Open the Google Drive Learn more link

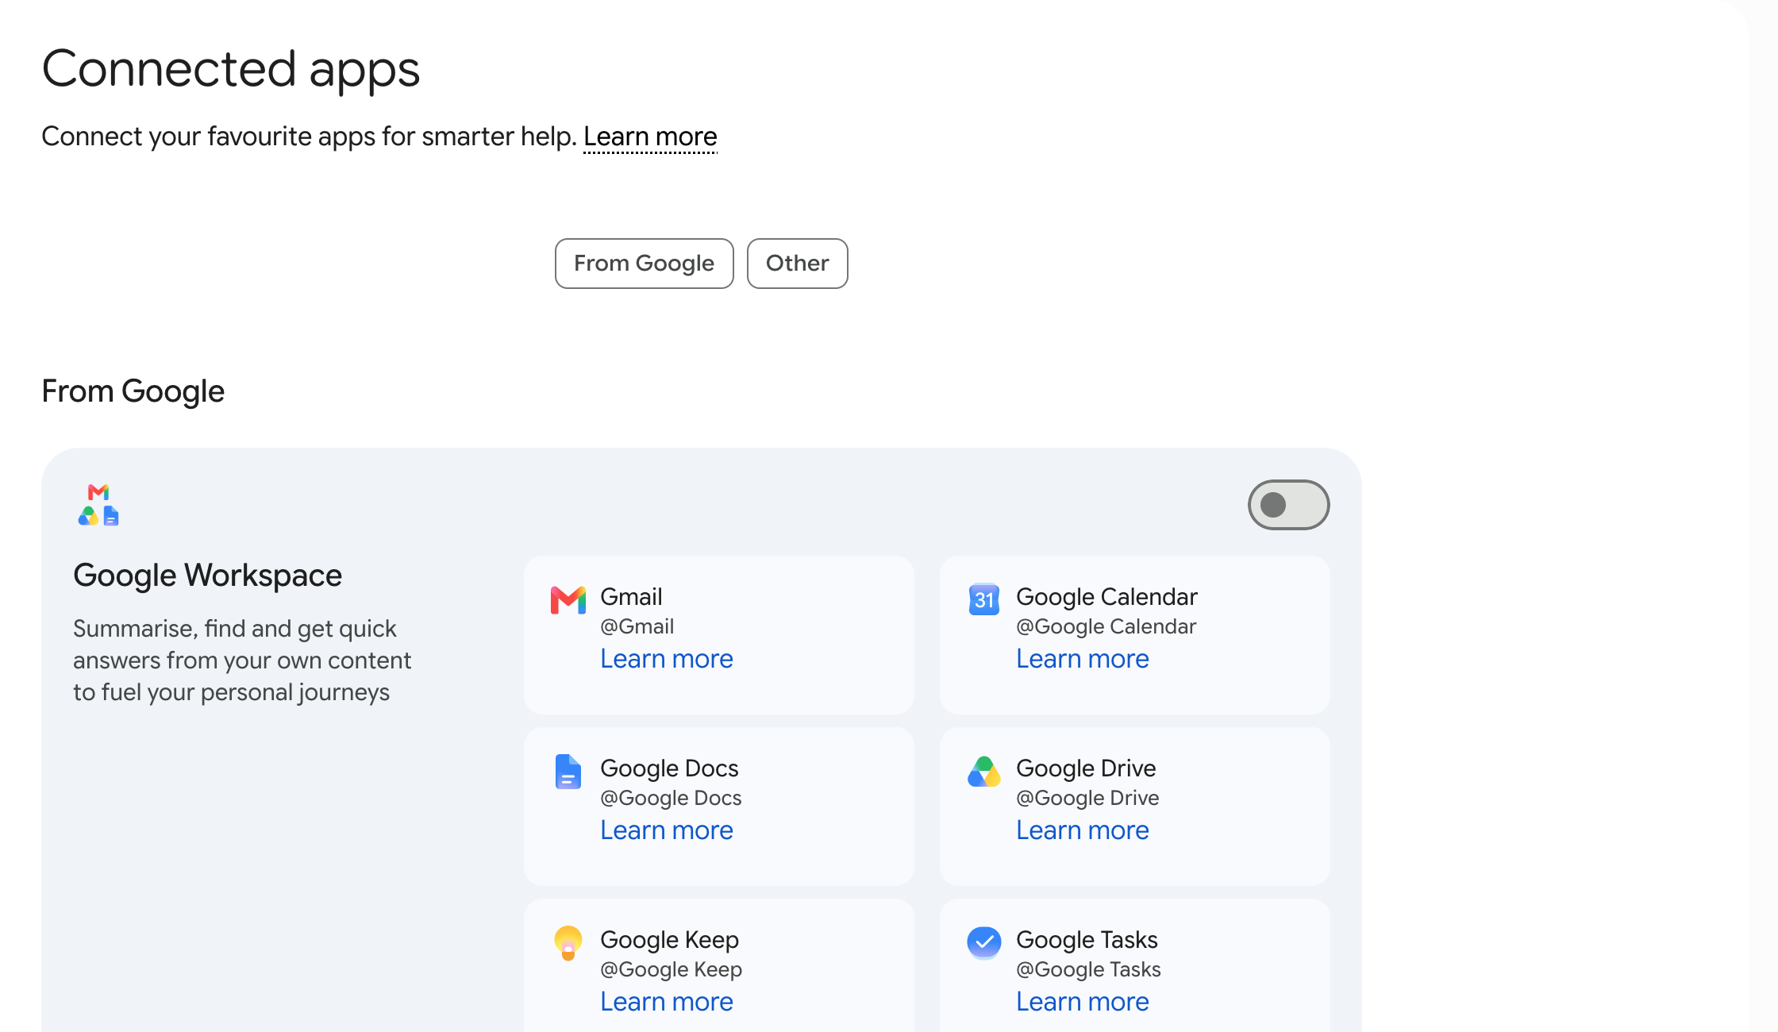[1083, 830]
